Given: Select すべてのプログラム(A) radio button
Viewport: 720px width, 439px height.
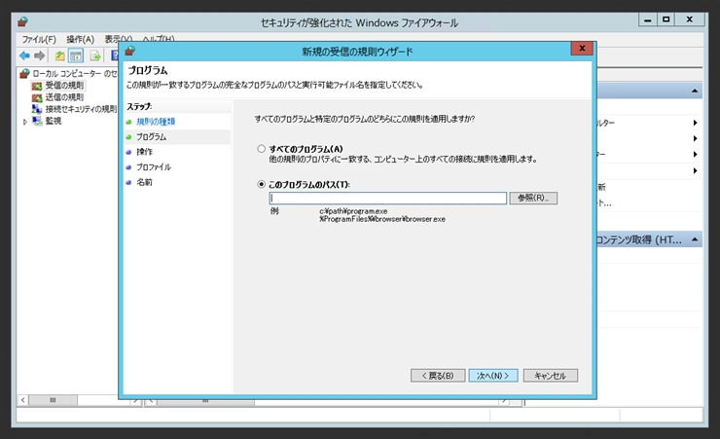Looking at the screenshot, I should click(262, 149).
